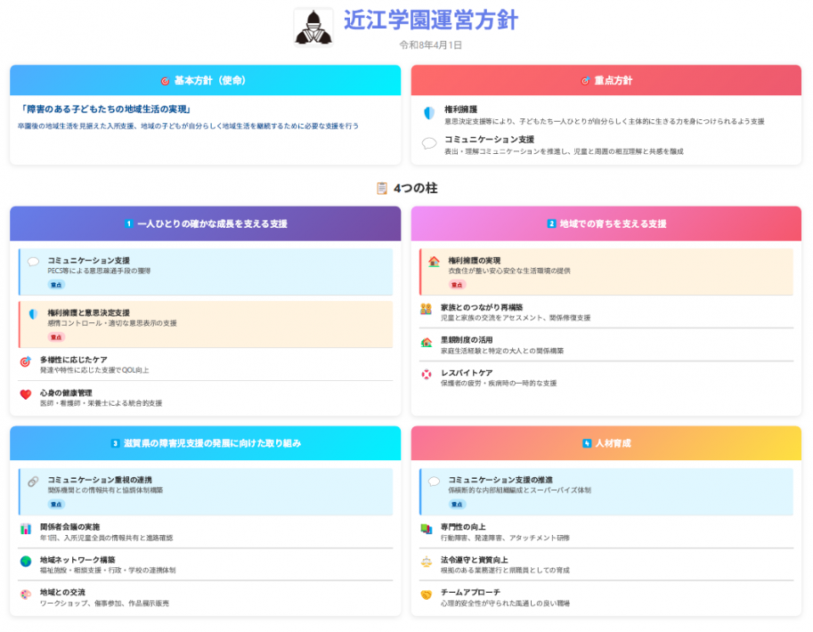Click 権利擁護 title in 重点方針 card
Image resolution: width=813 pixels, height=632 pixels.
point(461,109)
